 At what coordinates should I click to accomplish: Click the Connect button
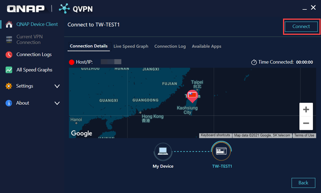pyautogui.click(x=301, y=27)
